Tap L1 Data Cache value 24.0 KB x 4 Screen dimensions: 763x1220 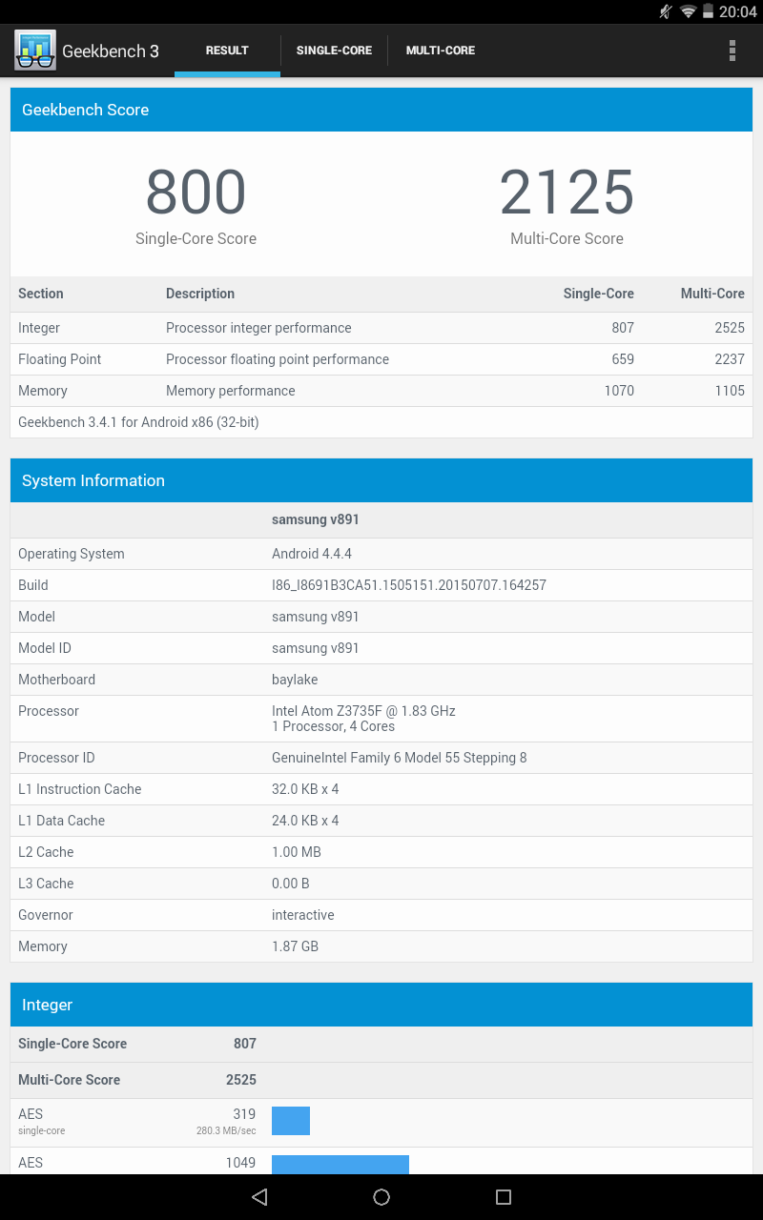[x=305, y=821]
